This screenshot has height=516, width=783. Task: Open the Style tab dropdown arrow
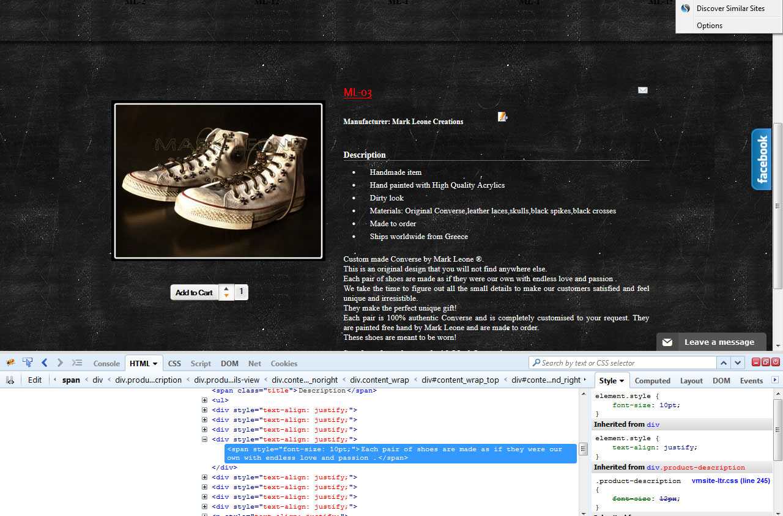click(x=622, y=381)
